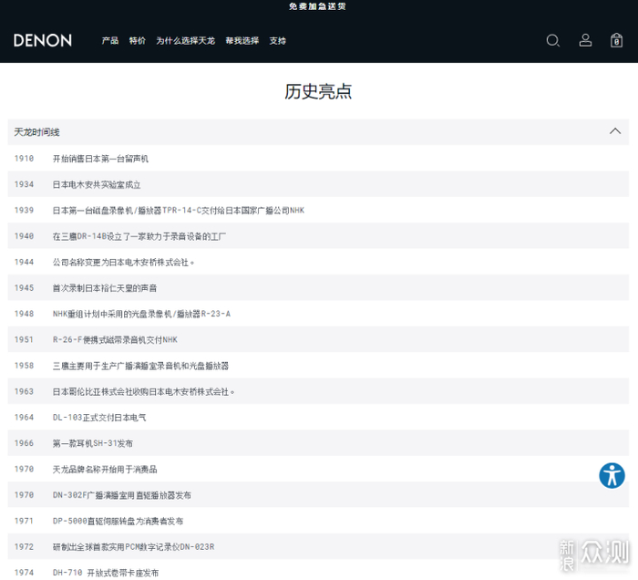The image size is (638, 580).
Task: Select the 1940 DR-14B factory row
Action: point(318,236)
